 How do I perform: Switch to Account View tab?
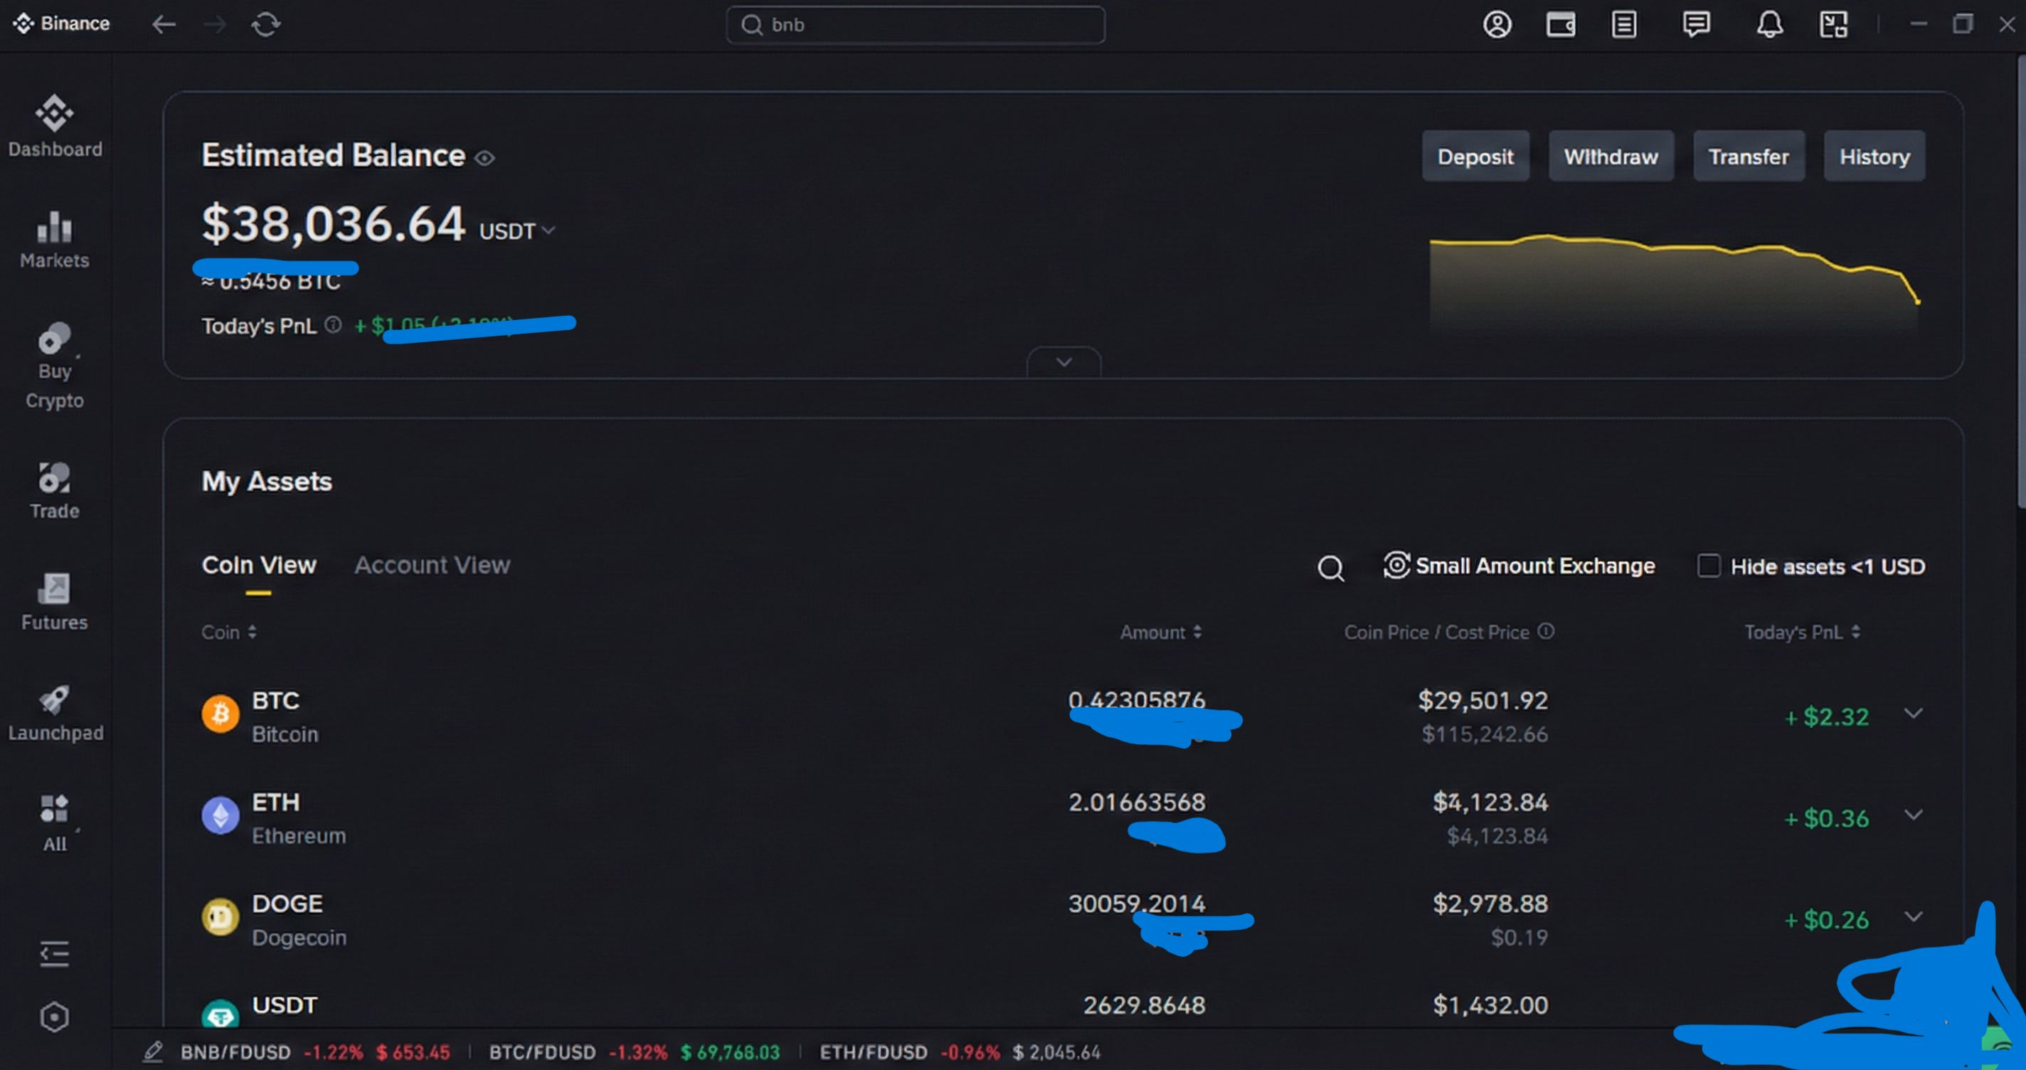432,565
